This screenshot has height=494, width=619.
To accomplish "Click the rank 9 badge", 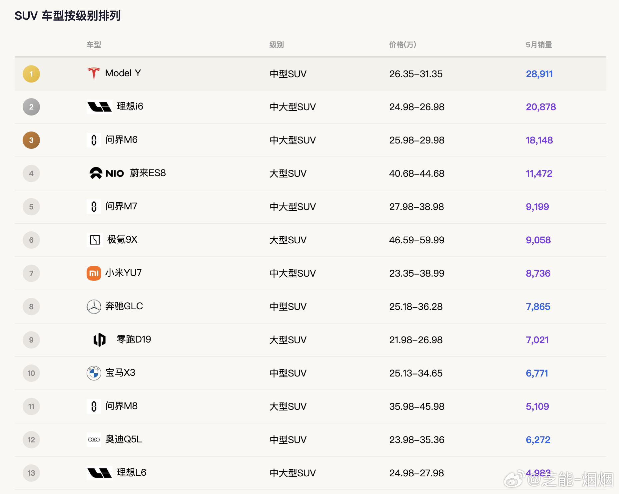I will pos(31,340).
